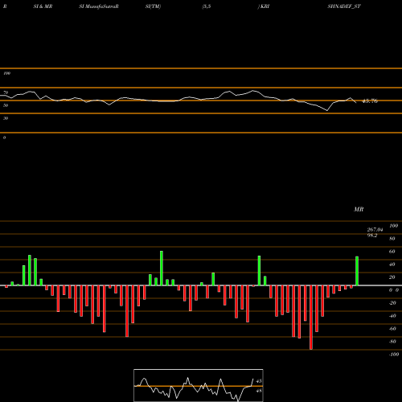Select the 'SI MunafaSutraR' title text
The width and height of the screenshot is (402, 402).
99,6
